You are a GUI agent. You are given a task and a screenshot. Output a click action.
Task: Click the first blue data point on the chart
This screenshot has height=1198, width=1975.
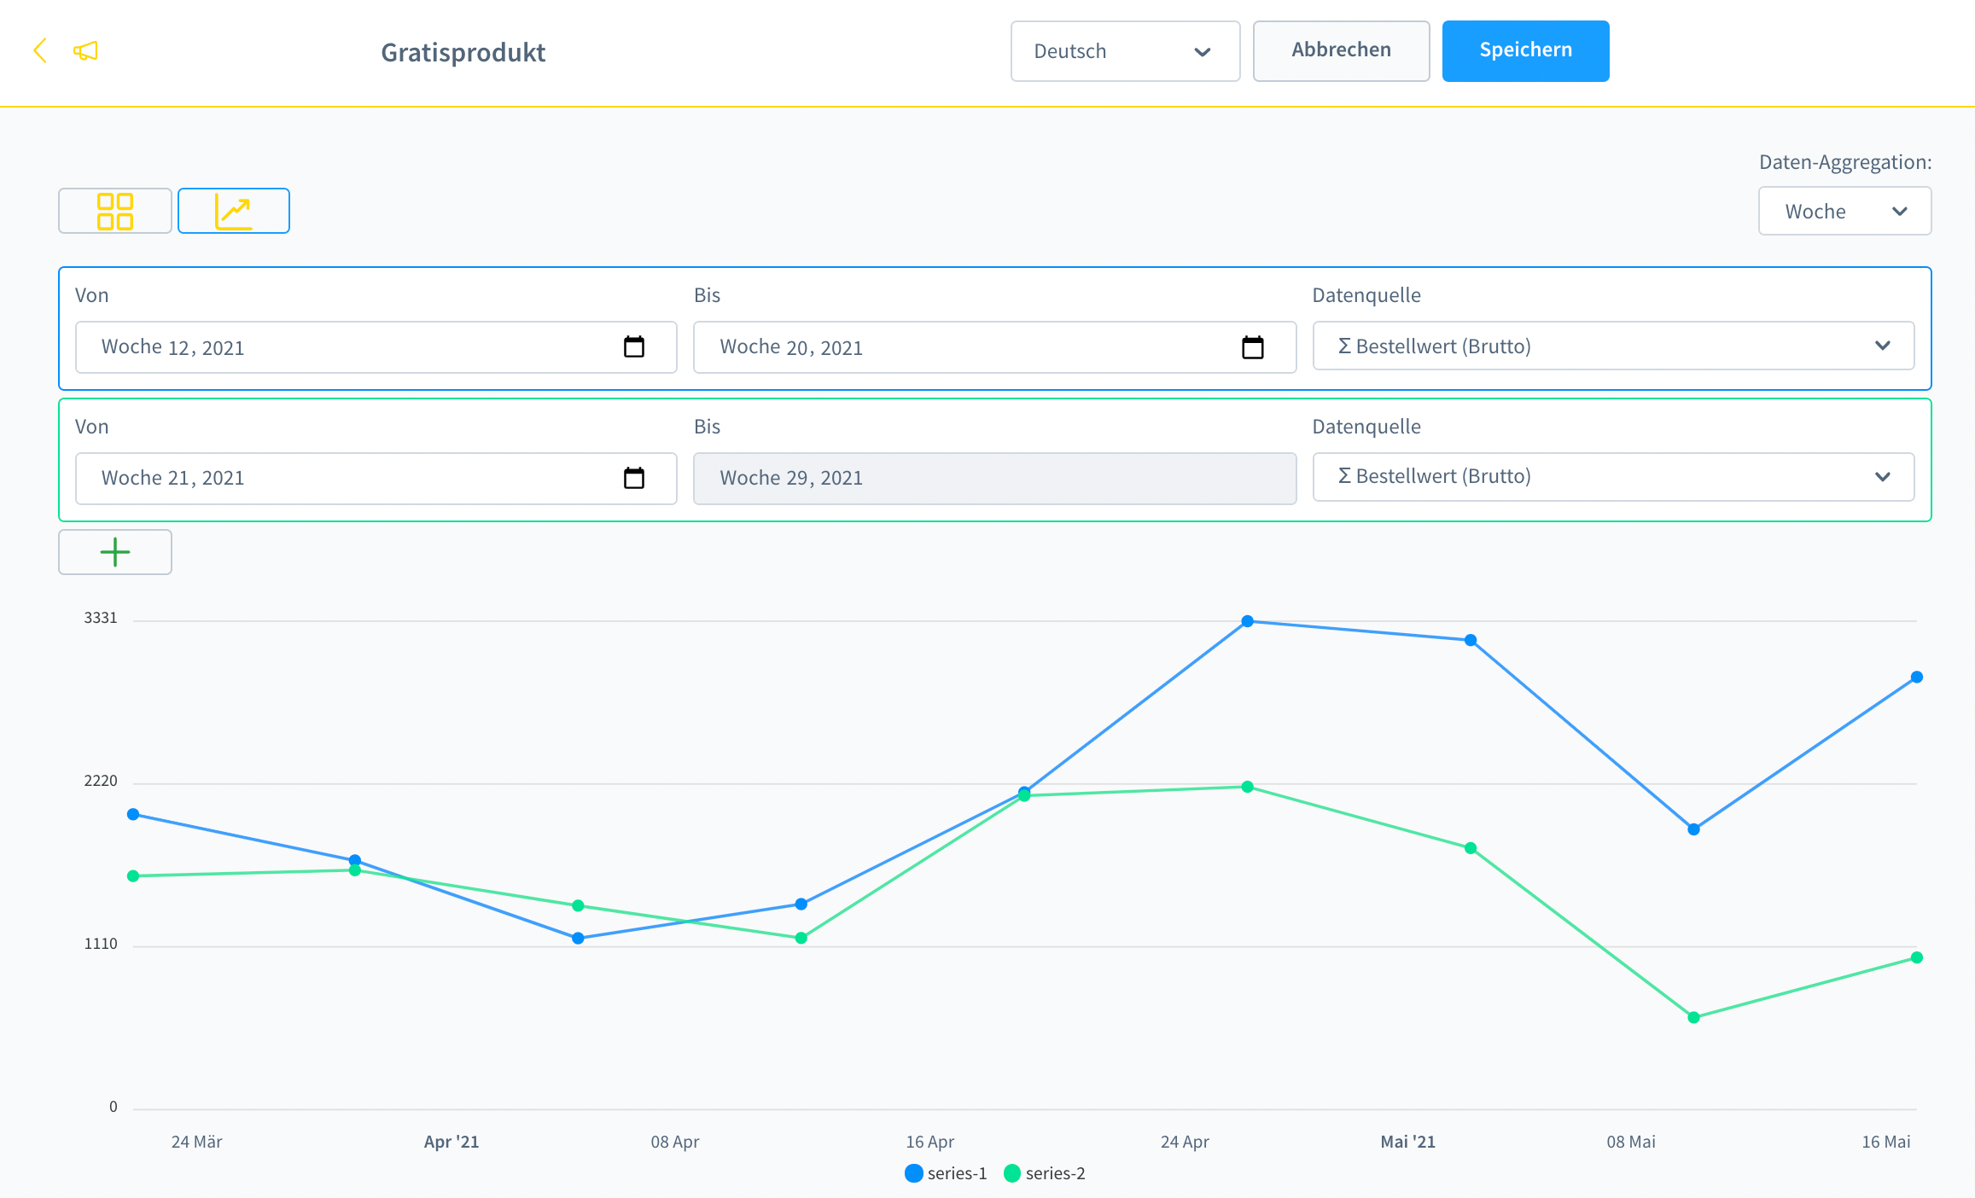[133, 814]
